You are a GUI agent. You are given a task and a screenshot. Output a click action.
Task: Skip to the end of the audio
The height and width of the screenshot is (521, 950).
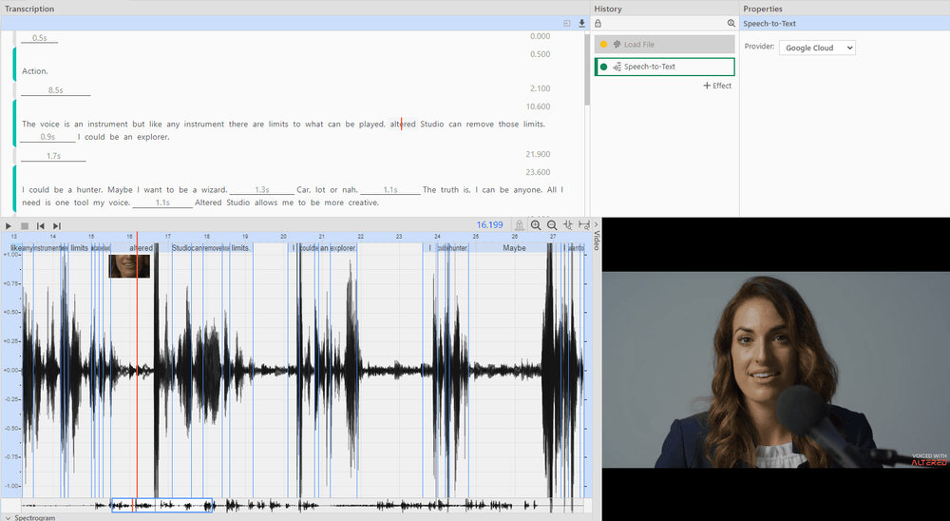57,225
